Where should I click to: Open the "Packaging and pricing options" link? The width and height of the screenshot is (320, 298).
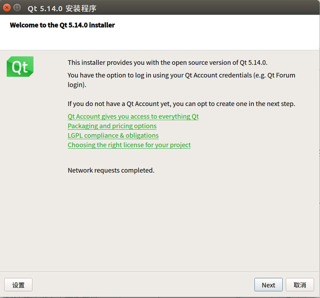click(112, 126)
